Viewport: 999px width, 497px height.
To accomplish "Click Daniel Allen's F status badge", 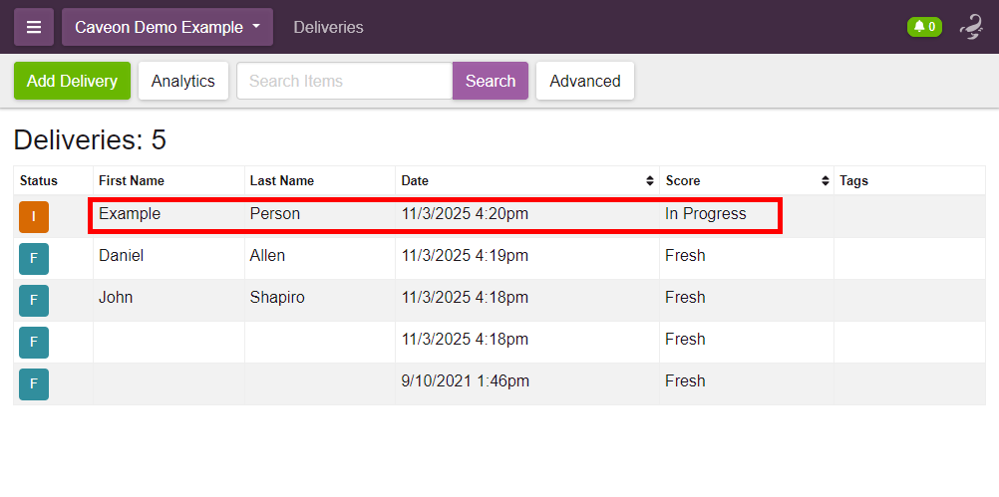I will [34, 259].
